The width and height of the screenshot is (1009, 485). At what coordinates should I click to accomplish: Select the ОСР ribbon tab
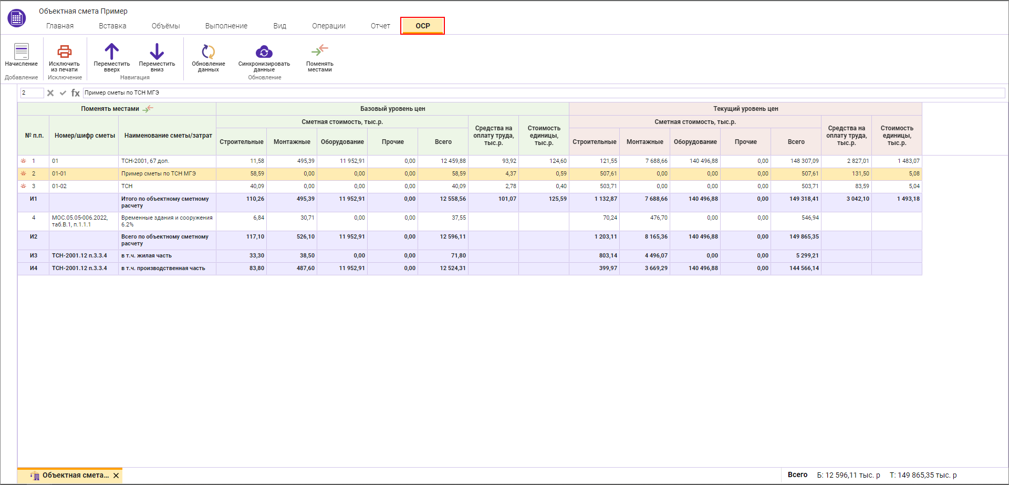423,26
